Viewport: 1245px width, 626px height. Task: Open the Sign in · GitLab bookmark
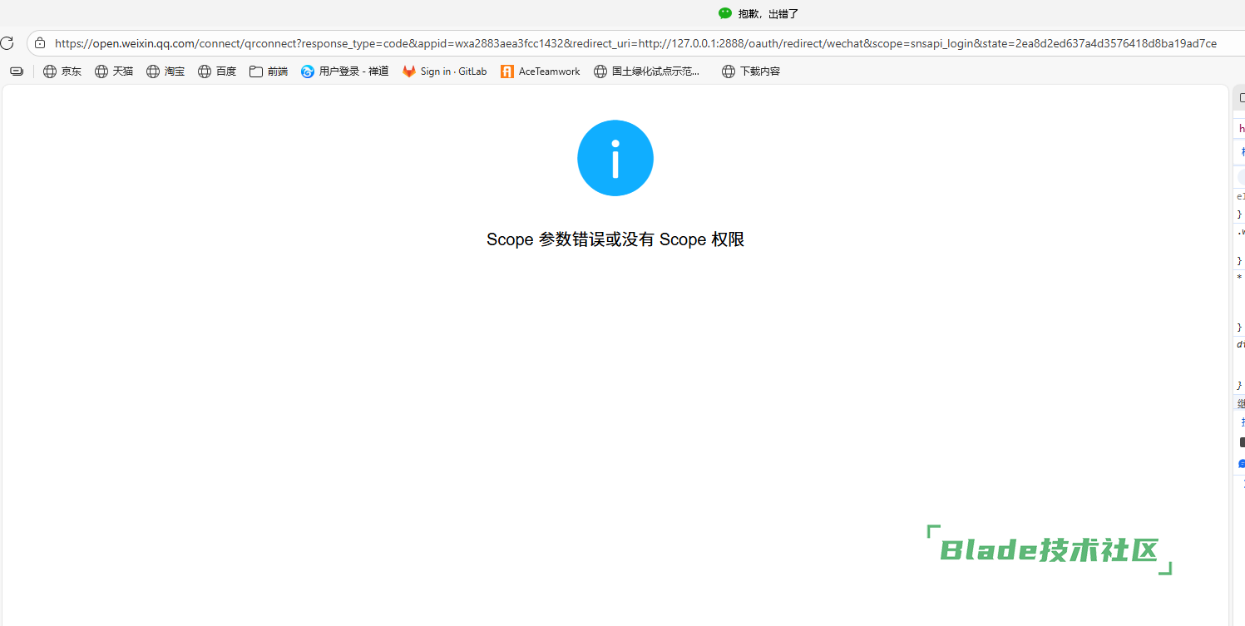[x=445, y=71]
